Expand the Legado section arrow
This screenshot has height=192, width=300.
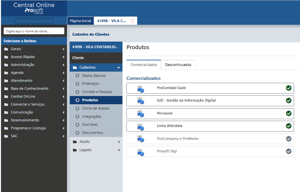pos(118,150)
